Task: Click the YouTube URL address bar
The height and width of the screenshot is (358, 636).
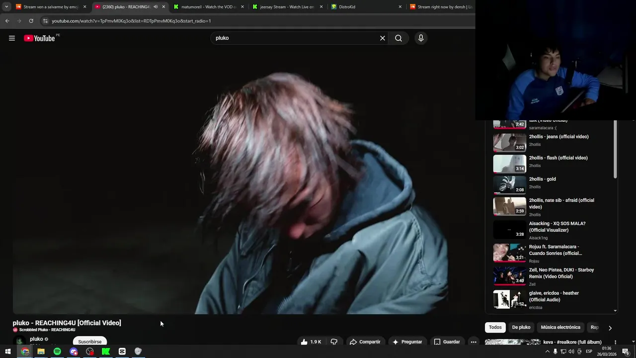Action: (x=258, y=21)
